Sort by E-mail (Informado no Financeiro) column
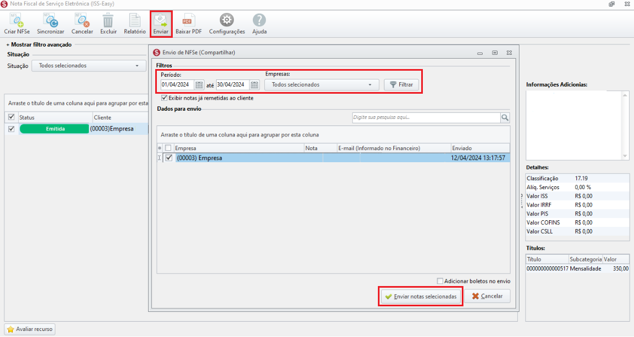Screen dimensions: 634x337 point(394,148)
